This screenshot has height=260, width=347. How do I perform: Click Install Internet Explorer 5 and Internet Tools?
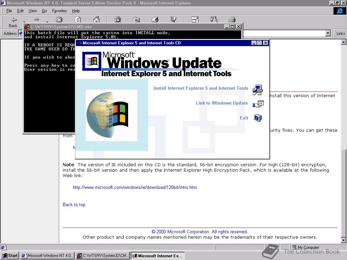point(201,88)
